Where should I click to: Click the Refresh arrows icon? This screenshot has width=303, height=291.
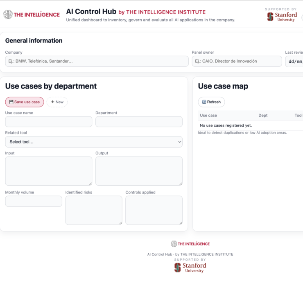204,102
